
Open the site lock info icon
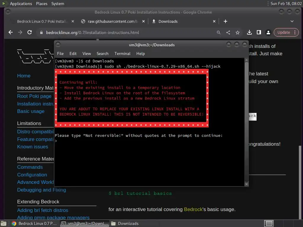click(x=41, y=33)
